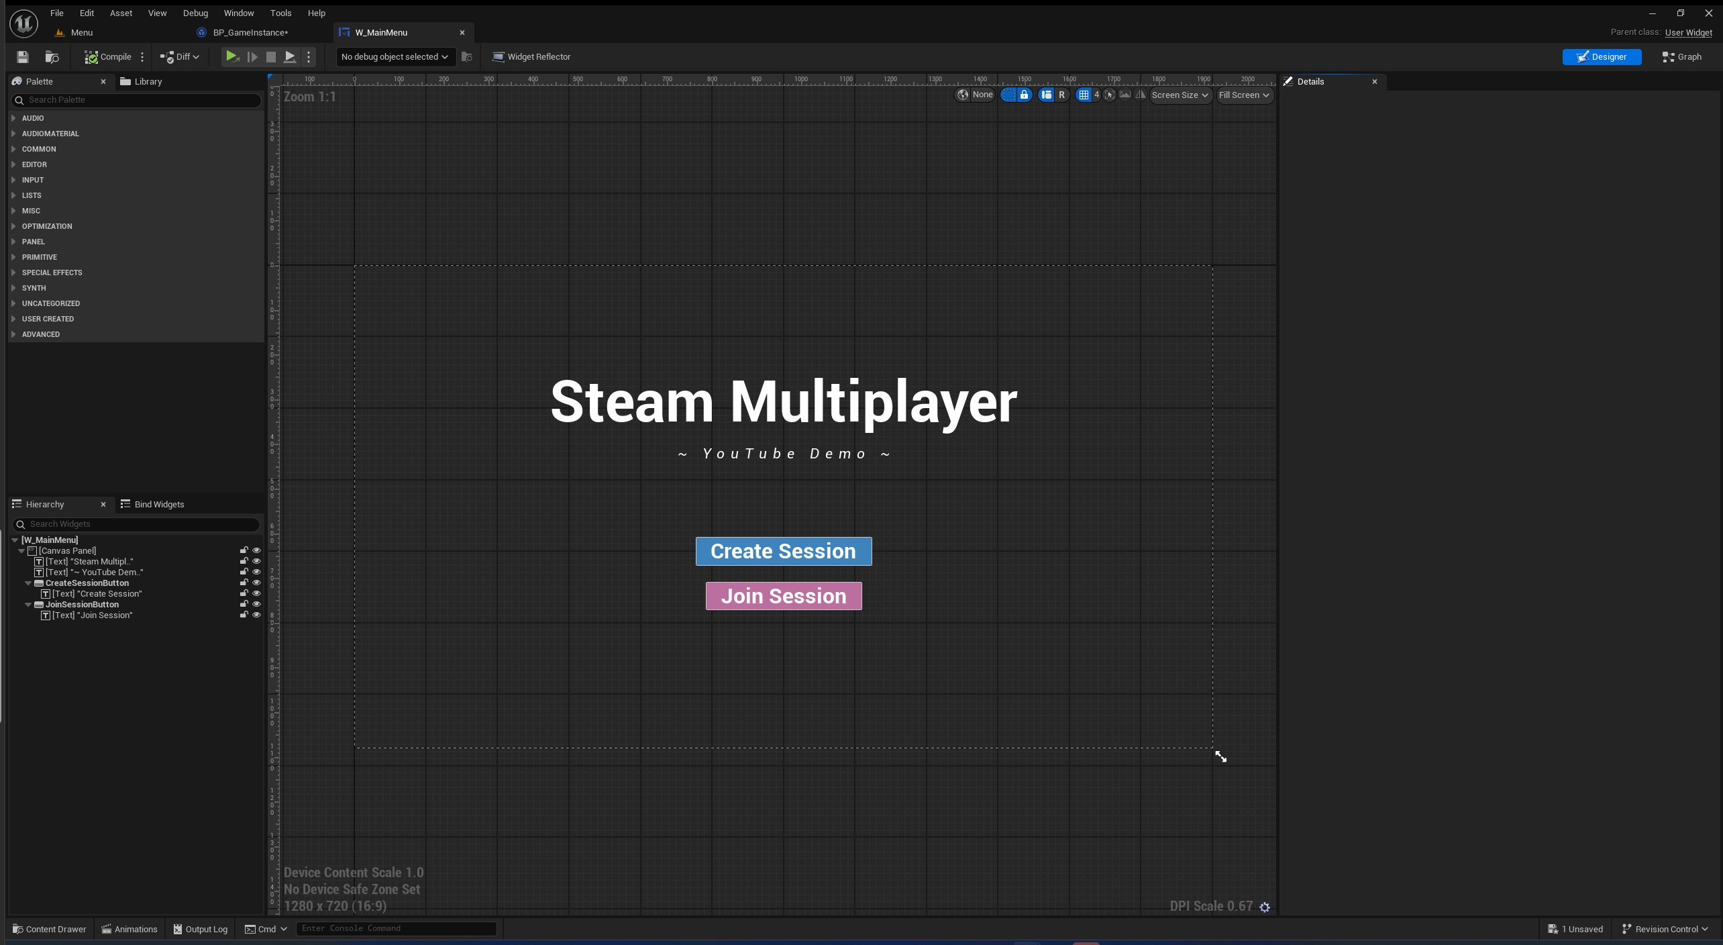The image size is (1723, 945).
Task: Select CreateSessionButton in the Hierarchy
Action: point(87,583)
